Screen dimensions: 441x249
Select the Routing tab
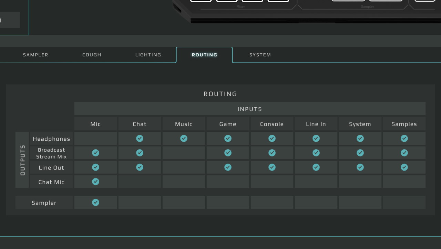coord(204,55)
